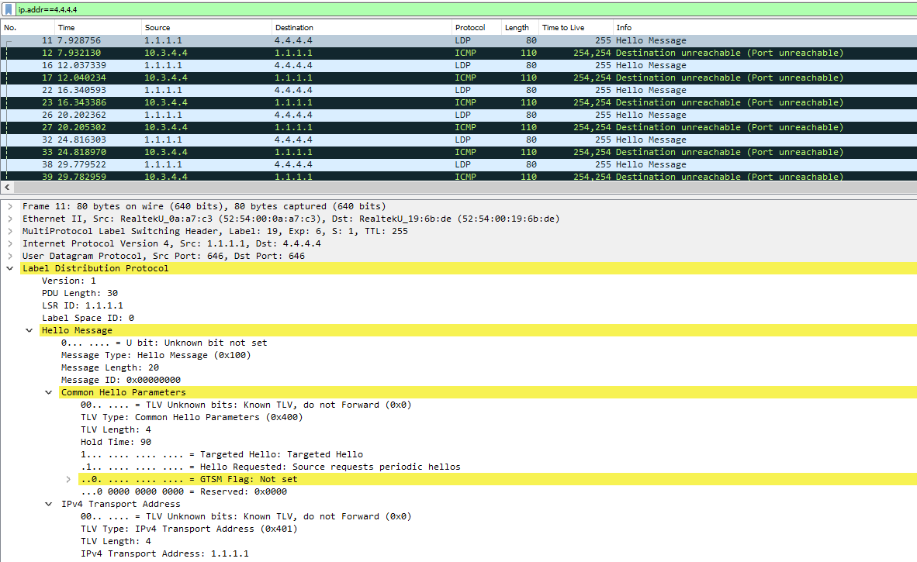Sort by the Protocol column header
Screen dimensions: 917x562
[470, 28]
